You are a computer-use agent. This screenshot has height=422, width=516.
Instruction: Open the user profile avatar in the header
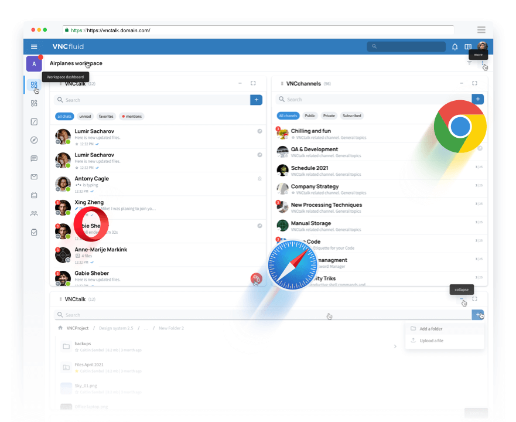point(483,46)
